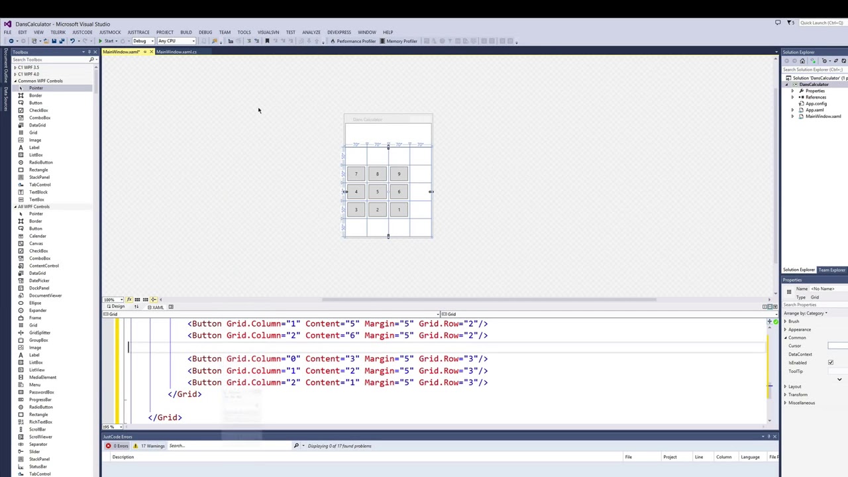The width and height of the screenshot is (848, 477).
Task: Select the GridSplitter control in toolbox
Action: (x=40, y=333)
